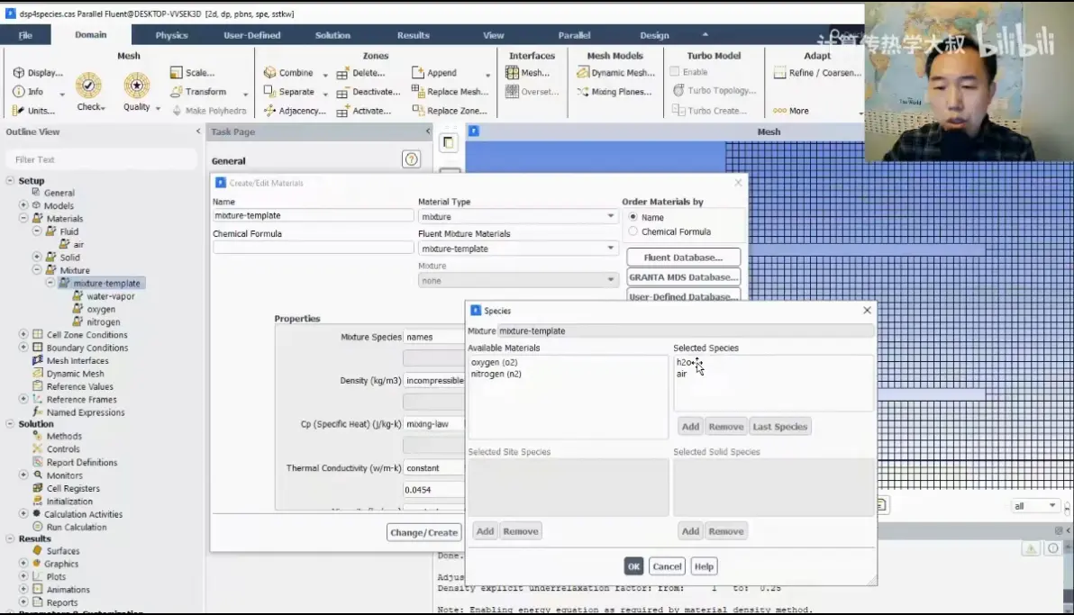Open the Fluent Mixture Materials dropdown
Screen dimensions: 1074x615
coord(517,249)
